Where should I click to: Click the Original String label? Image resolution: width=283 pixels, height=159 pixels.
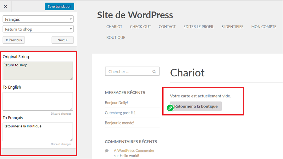click(x=16, y=57)
